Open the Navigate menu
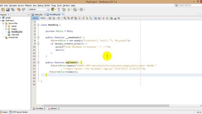The image size is (202, 114). pyautogui.click(x=13, y=5)
